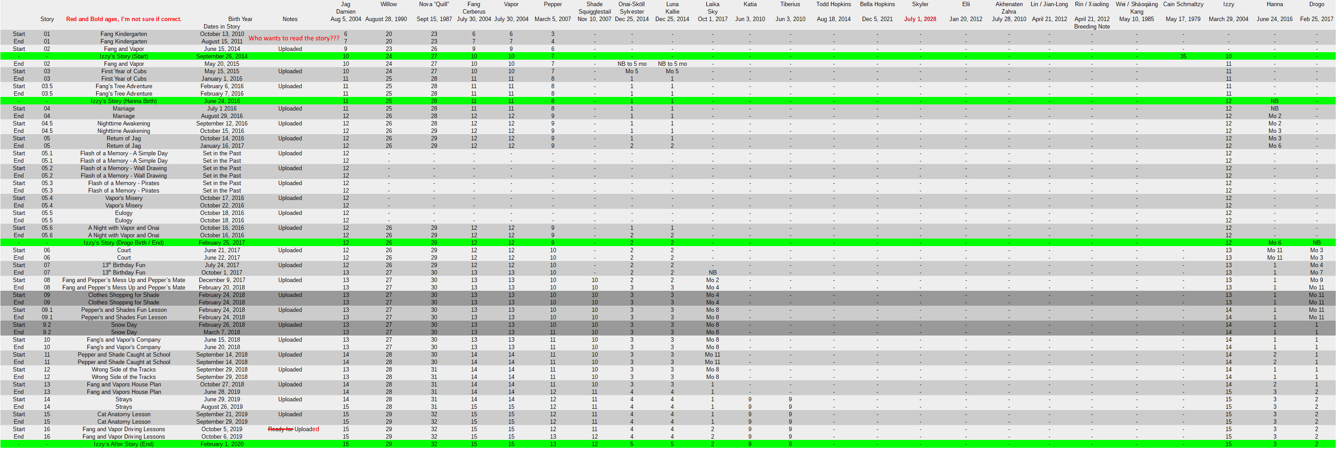Click the "Izzy's After Story (End)" cell
The height and width of the screenshot is (450, 1341).
coord(124,444)
